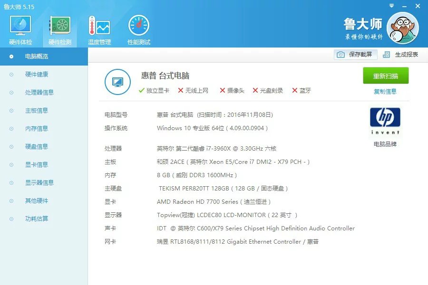Viewport: 428px width, 285px height.
Task: Click the 8 GB 威刚 DDR3 memory text
Action: (197, 175)
